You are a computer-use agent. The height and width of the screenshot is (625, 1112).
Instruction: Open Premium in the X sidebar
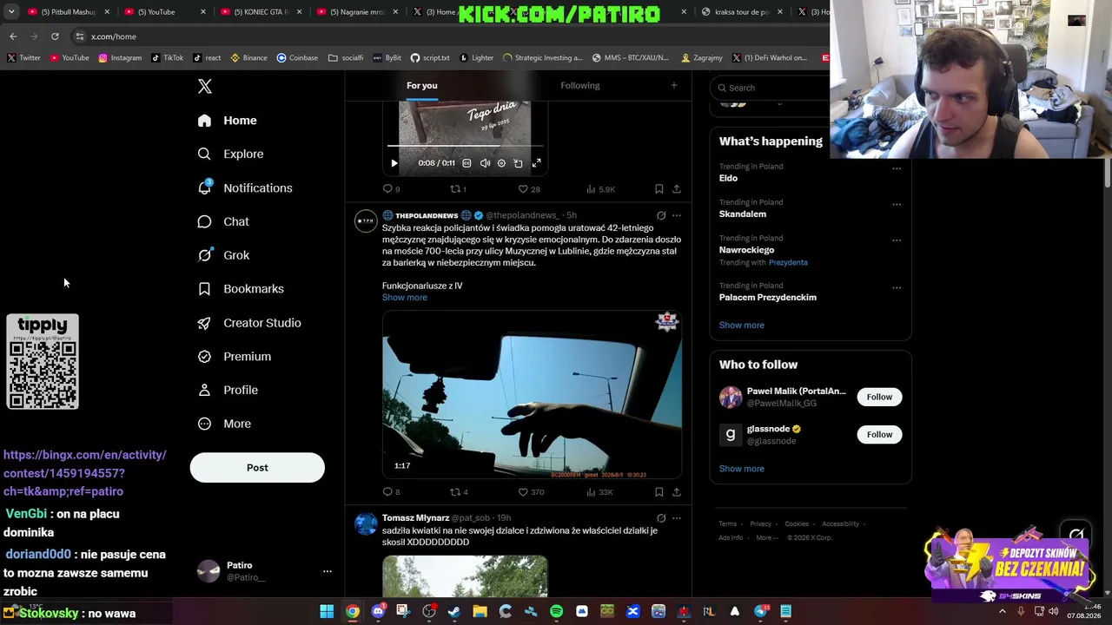coord(235,357)
